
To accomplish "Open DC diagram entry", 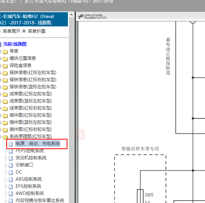I will click(19, 172).
